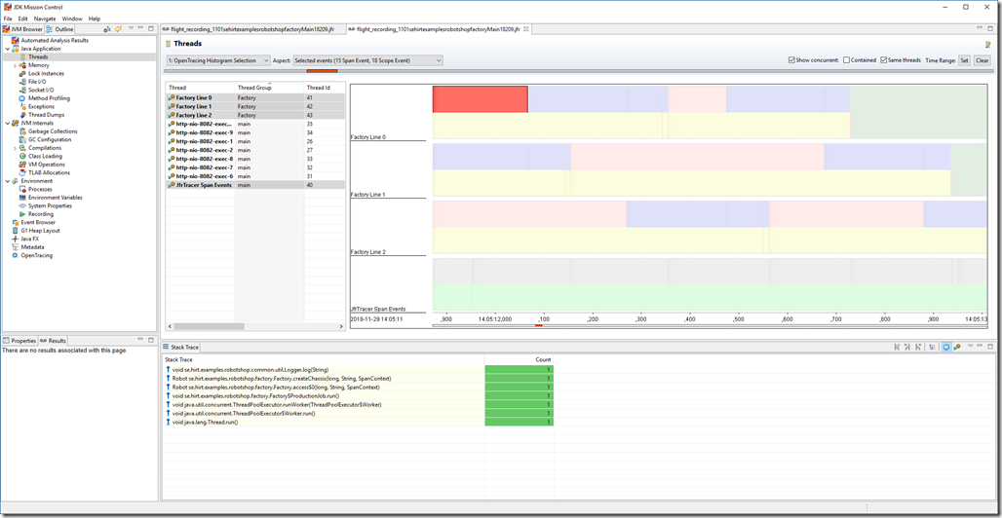The image size is (1002, 518).
Task: Switch to the JVM Browser tab
Action: 23,29
